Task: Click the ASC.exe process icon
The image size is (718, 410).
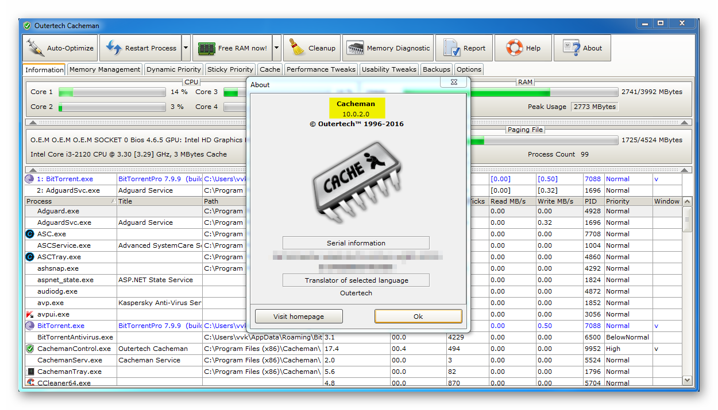Action: pos(30,234)
